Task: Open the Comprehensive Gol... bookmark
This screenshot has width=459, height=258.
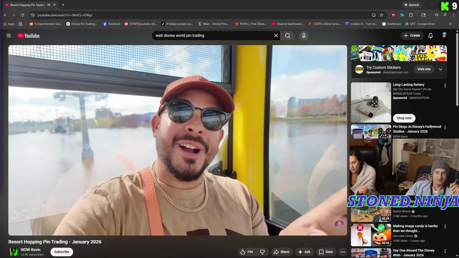Action: 45,24
